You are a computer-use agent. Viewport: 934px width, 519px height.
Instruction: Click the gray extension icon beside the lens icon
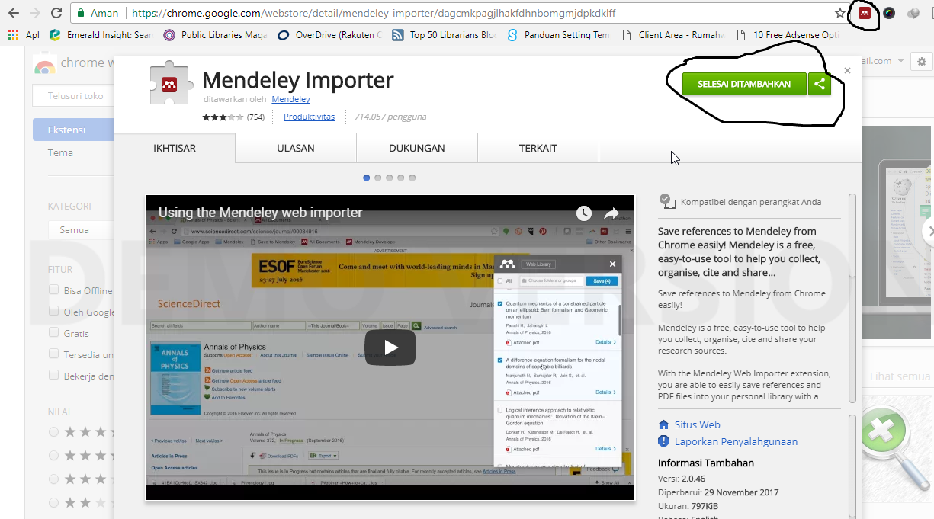tap(912, 13)
